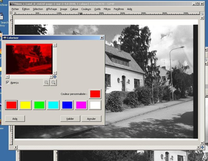Viewport: 208px width, 161px height.
Task: Click the zoom-on-resize icon at top-right of canvas
Action: 202,13
